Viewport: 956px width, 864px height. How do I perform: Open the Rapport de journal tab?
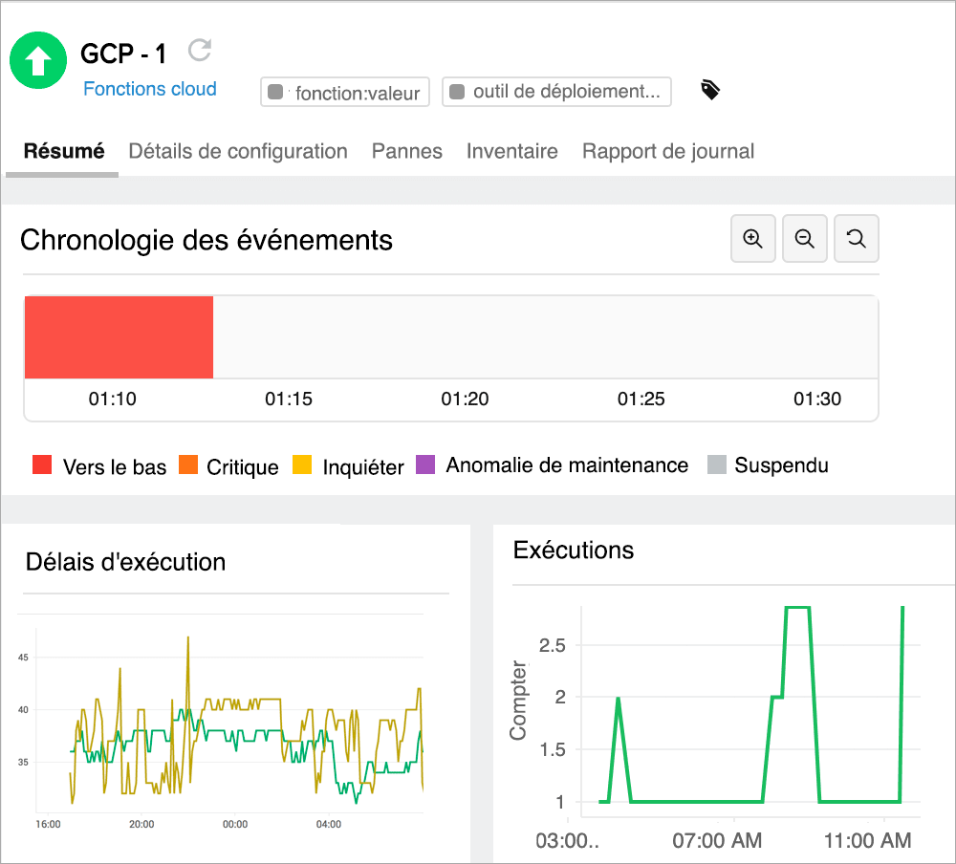(x=667, y=151)
